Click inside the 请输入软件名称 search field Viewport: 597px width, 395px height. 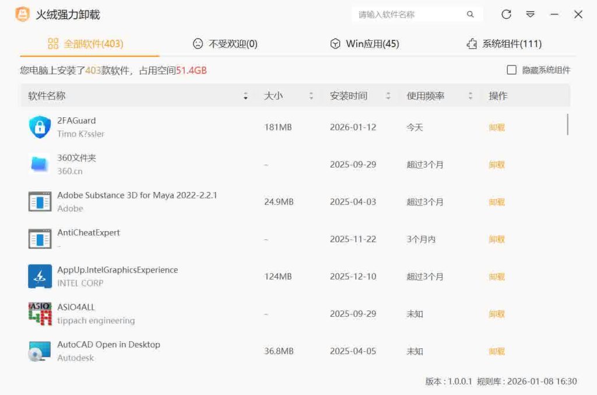(x=408, y=13)
